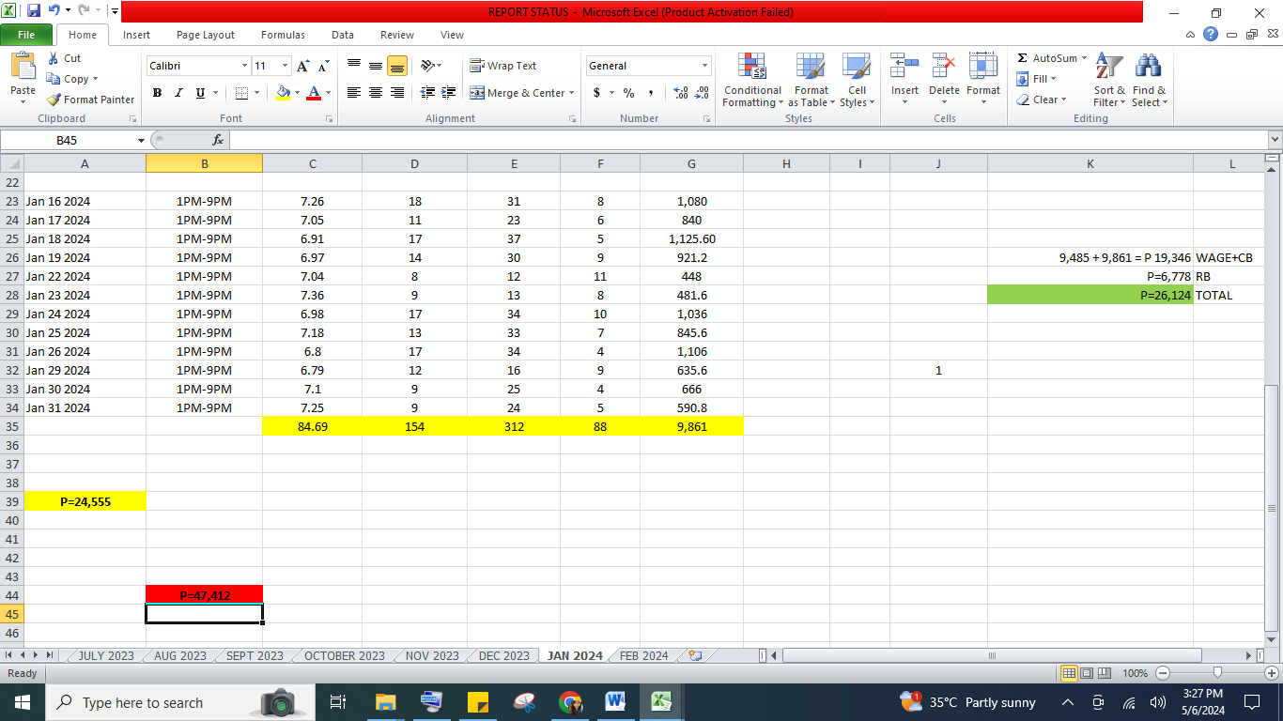The width and height of the screenshot is (1283, 721).
Task: Save the workbook from Quick Access Toolbar
Action: (x=34, y=11)
